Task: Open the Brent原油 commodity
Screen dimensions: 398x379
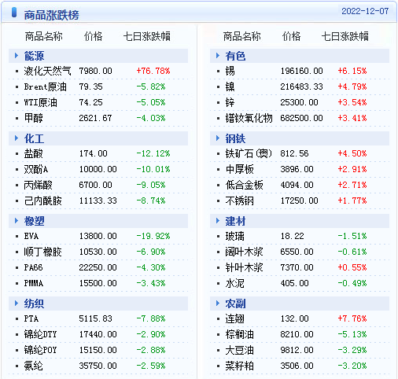Action: pyautogui.click(x=45, y=86)
